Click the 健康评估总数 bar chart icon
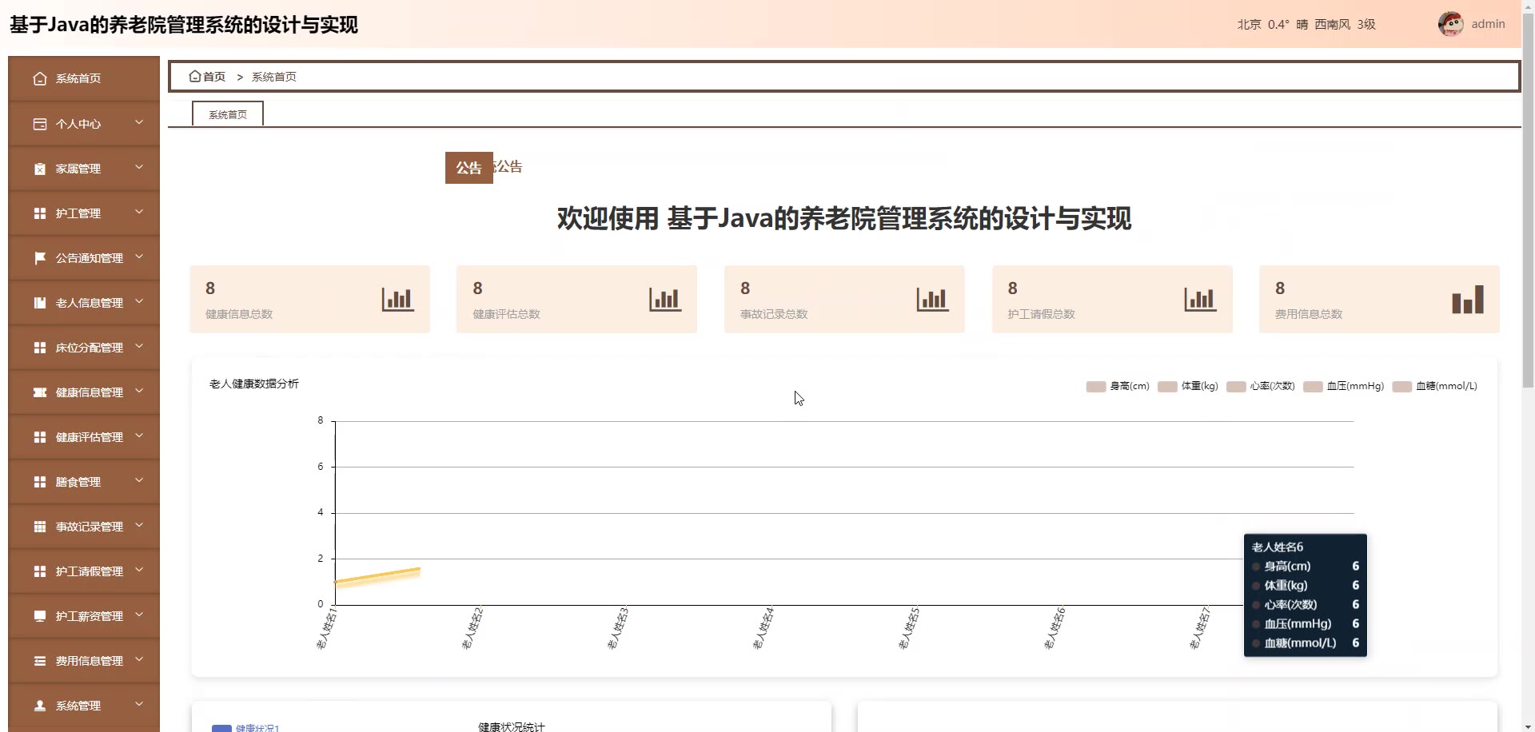The height and width of the screenshot is (732, 1535). pyautogui.click(x=665, y=299)
